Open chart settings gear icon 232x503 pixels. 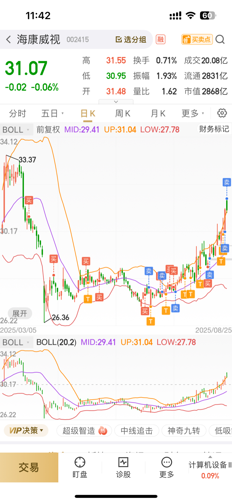click(222, 113)
